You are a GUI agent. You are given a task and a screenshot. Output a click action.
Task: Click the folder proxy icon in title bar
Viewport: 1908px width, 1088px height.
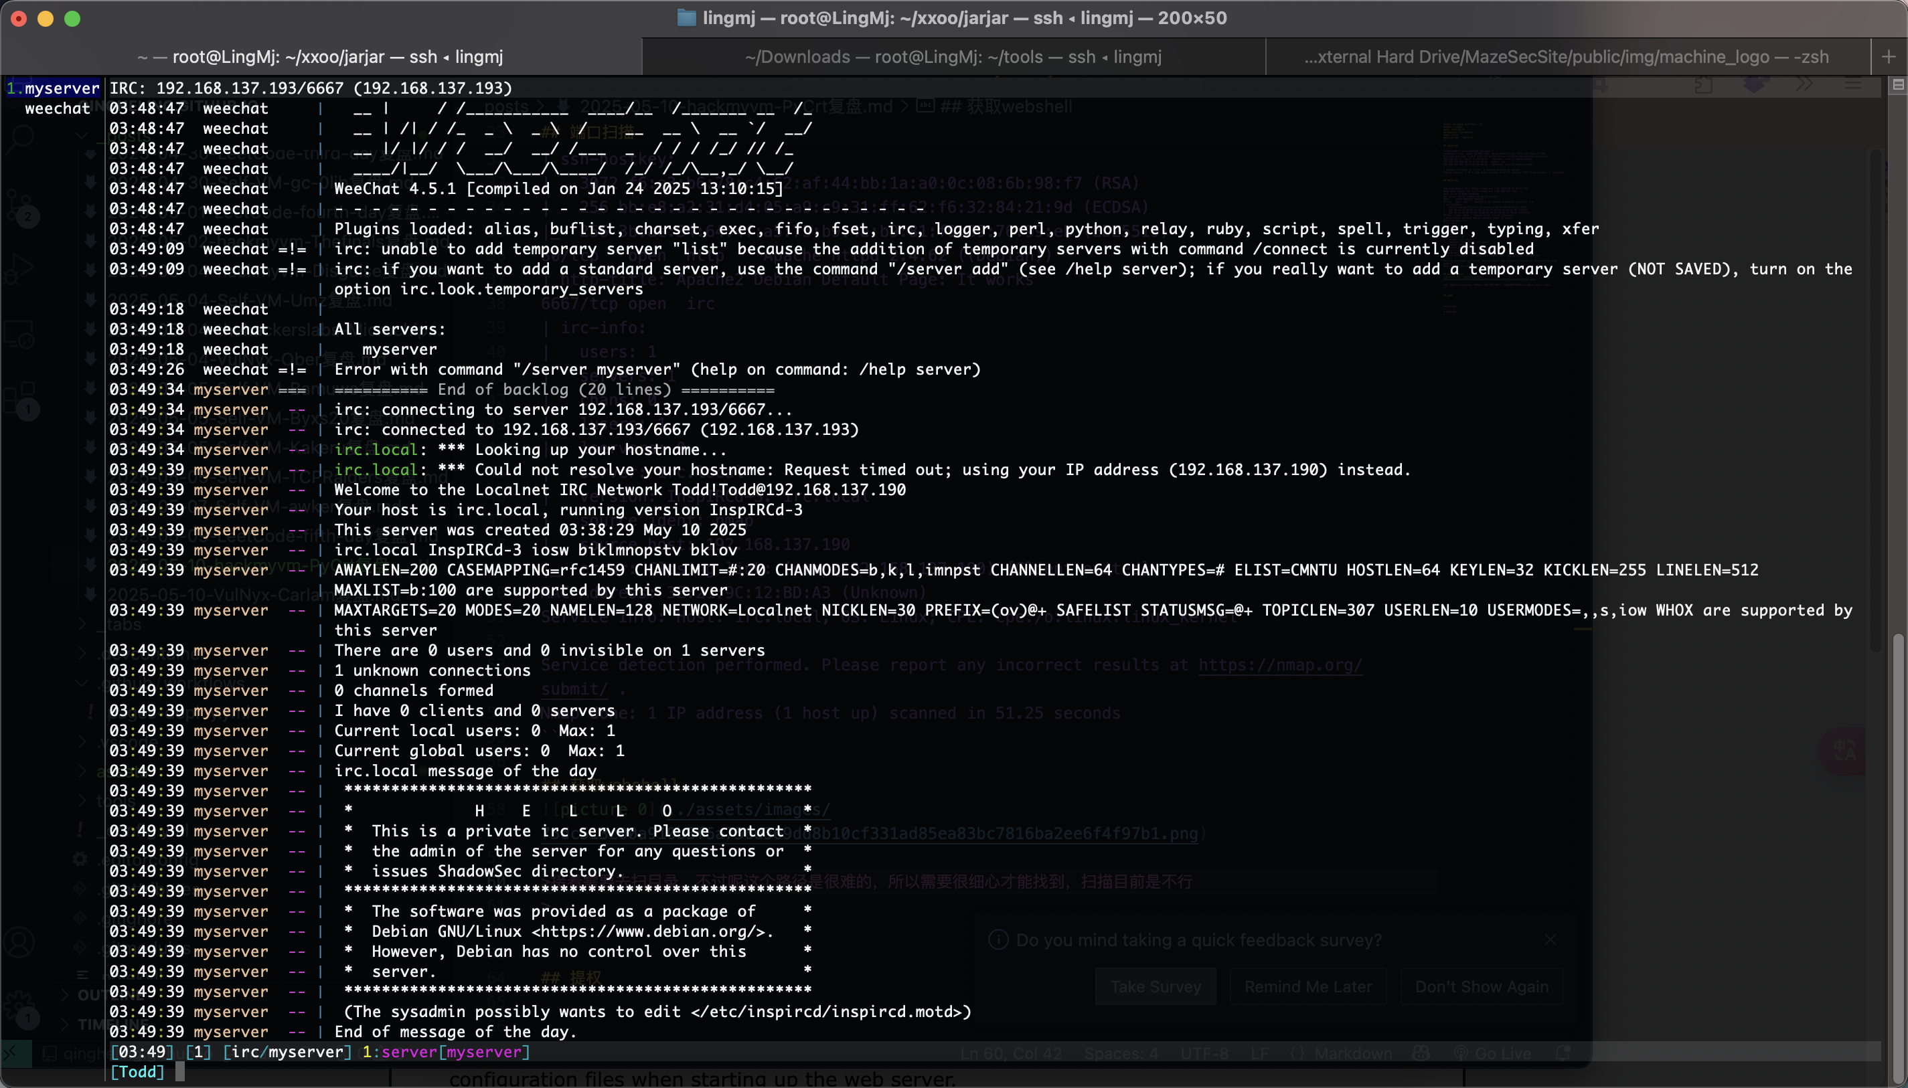686,18
